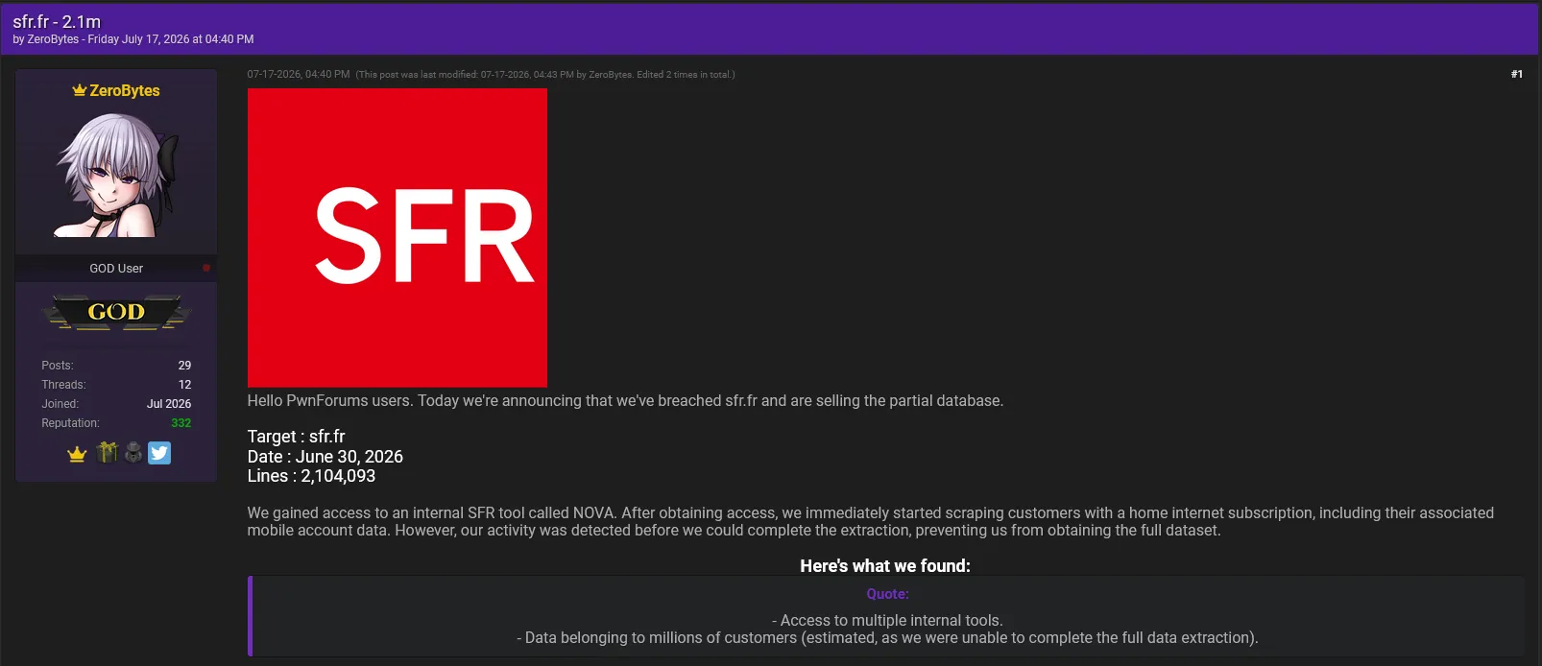Click the Joined date 'Jul 2026'

click(169, 404)
